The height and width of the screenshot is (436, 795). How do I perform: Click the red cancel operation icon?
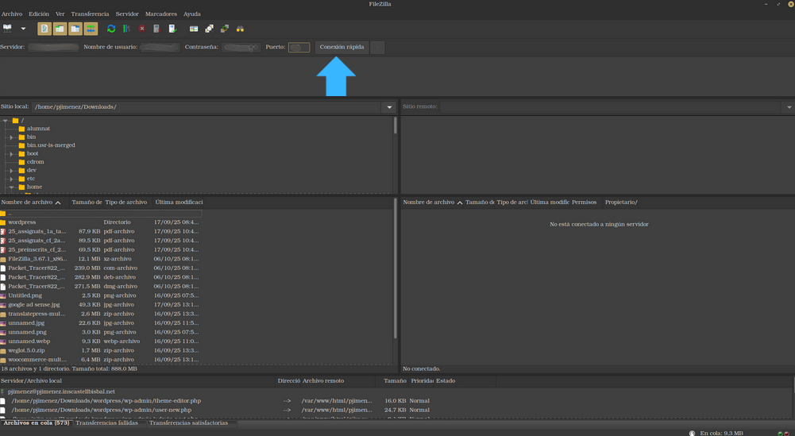click(142, 29)
